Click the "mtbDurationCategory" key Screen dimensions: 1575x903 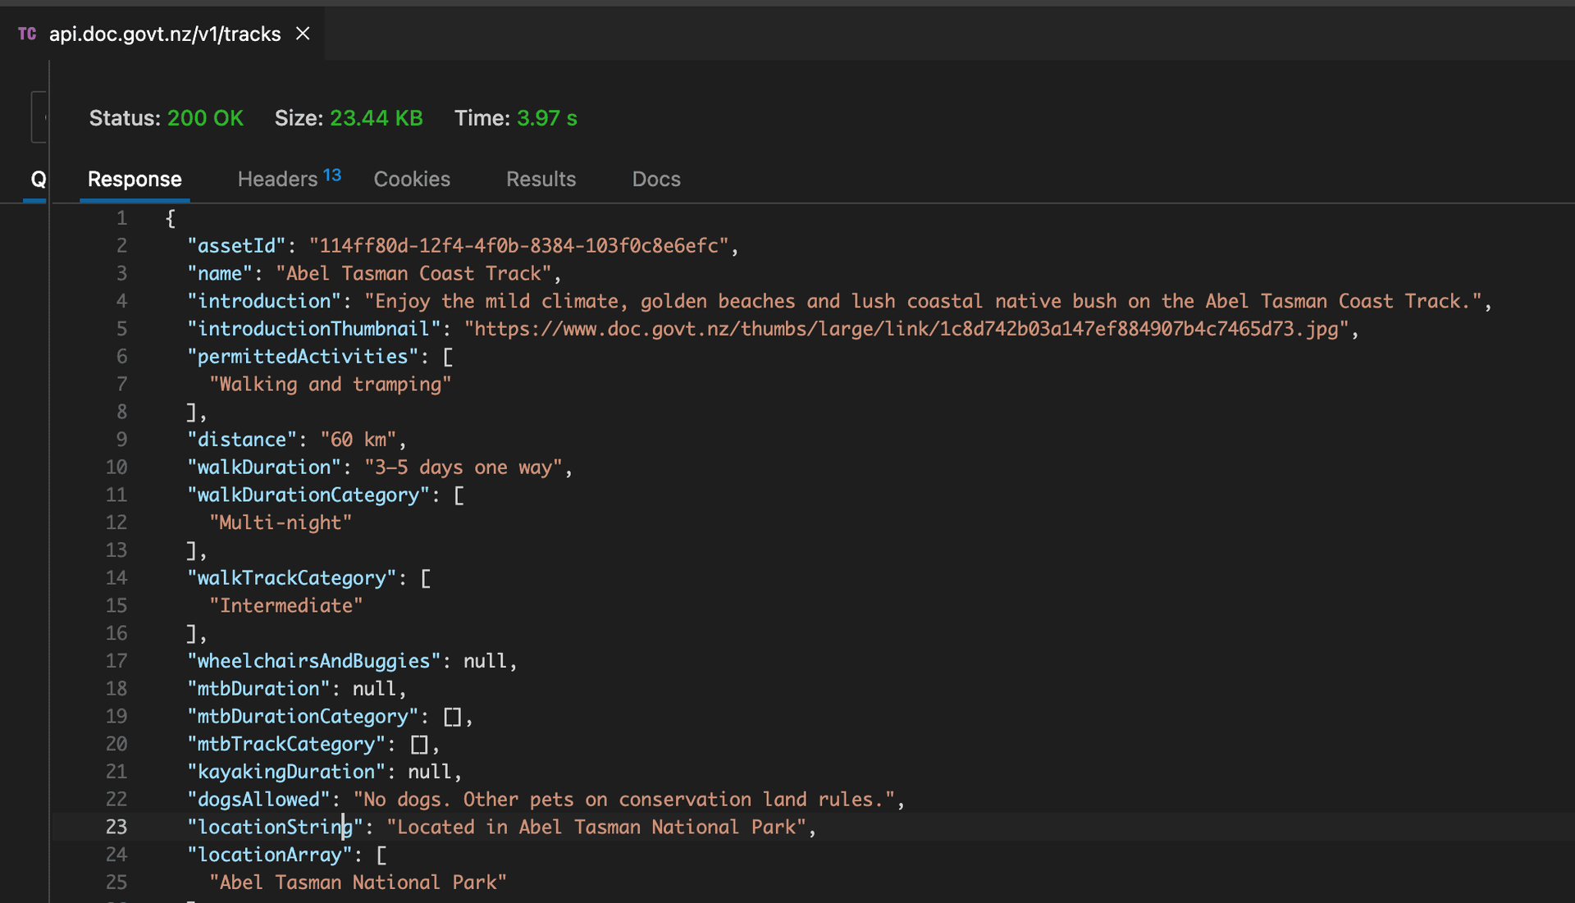point(303,717)
